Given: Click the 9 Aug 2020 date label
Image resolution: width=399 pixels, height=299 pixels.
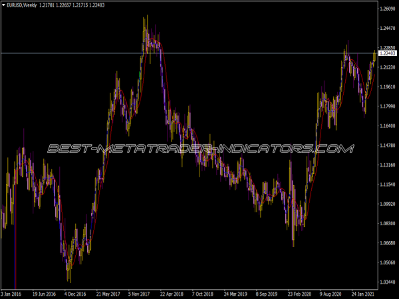Looking at the screenshot, I should [x=331, y=292].
